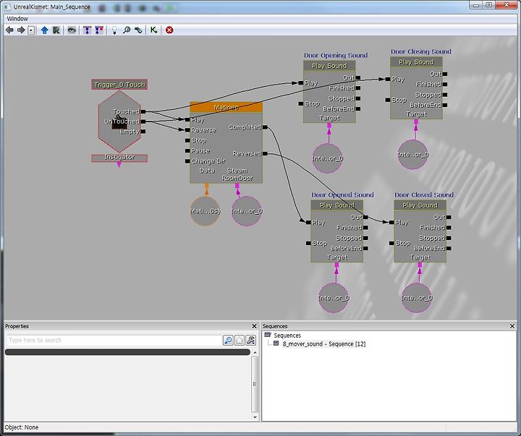Click the Properties options wrench icon
This screenshot has width=521, height=436.
click(x=250, y=340)
